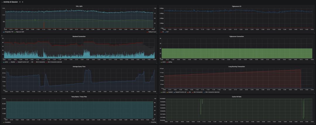Click the Cache Hit Rate panel title
Screen dimensions: 316x125
click(237, 96)
